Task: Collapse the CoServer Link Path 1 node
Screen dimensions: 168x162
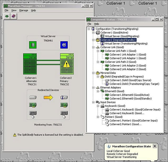Action: click(x=98, y=51)
